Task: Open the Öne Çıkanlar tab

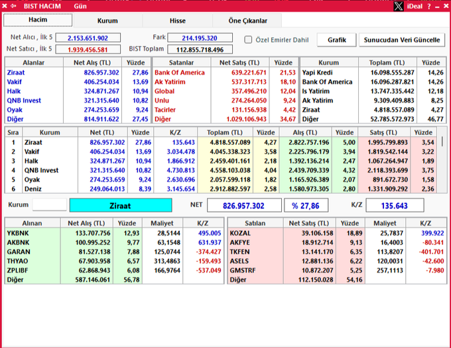Action: pyautogui.click(x=247, y=21)
